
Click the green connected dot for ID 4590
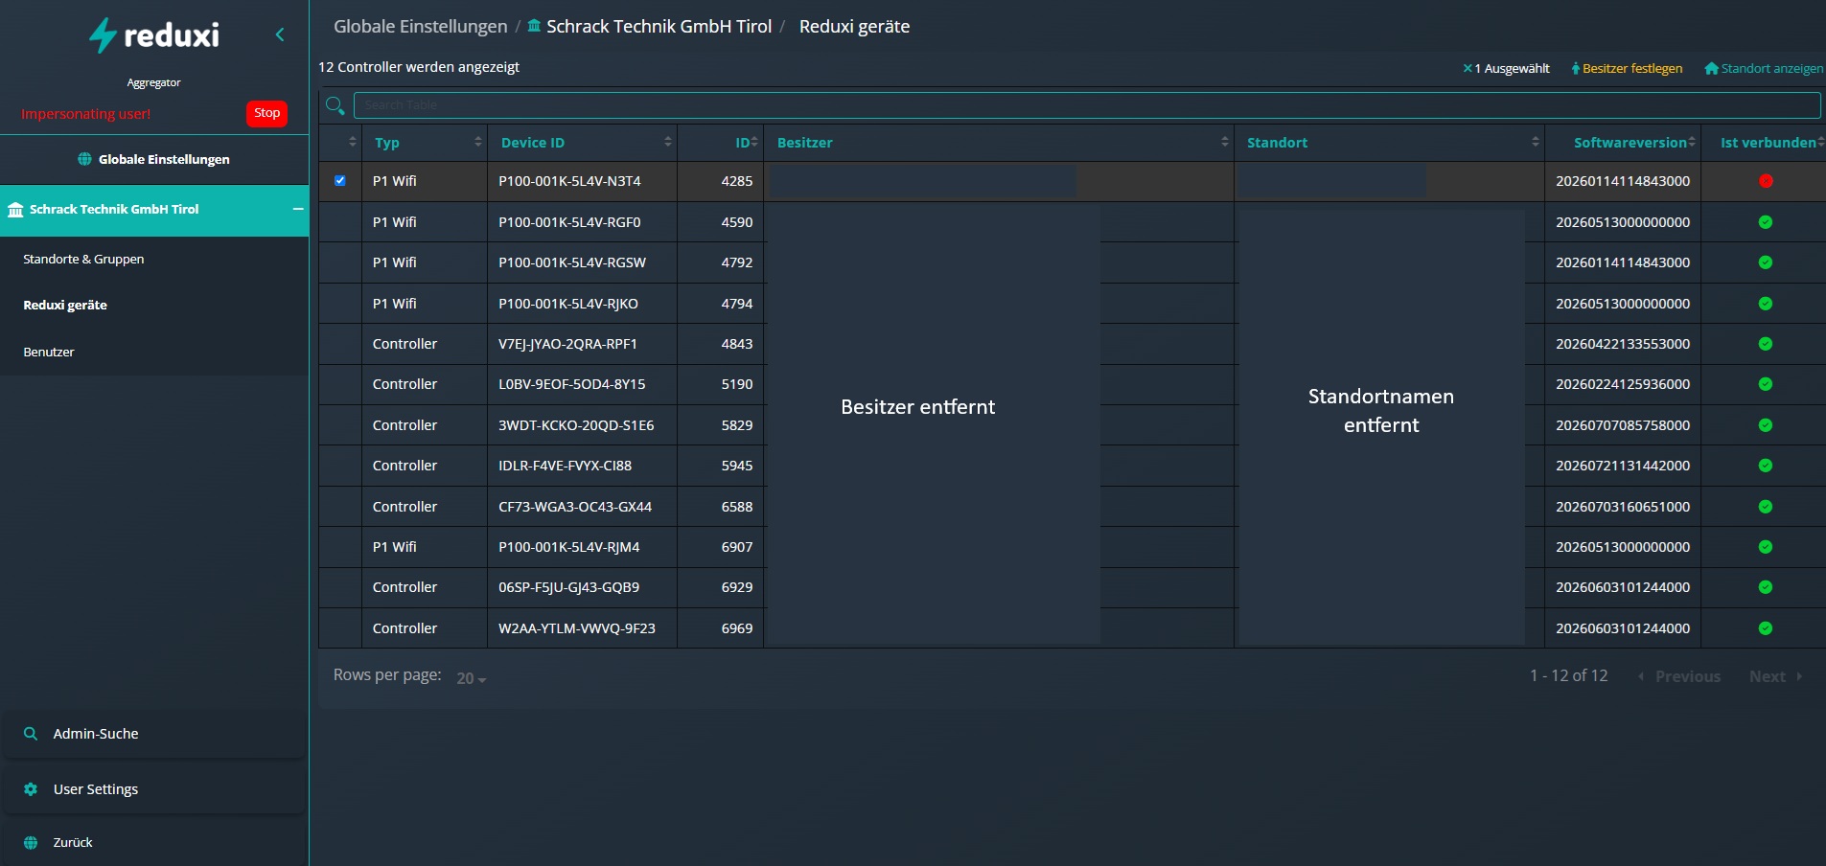pyautogui.click(x=1766, y=222)
